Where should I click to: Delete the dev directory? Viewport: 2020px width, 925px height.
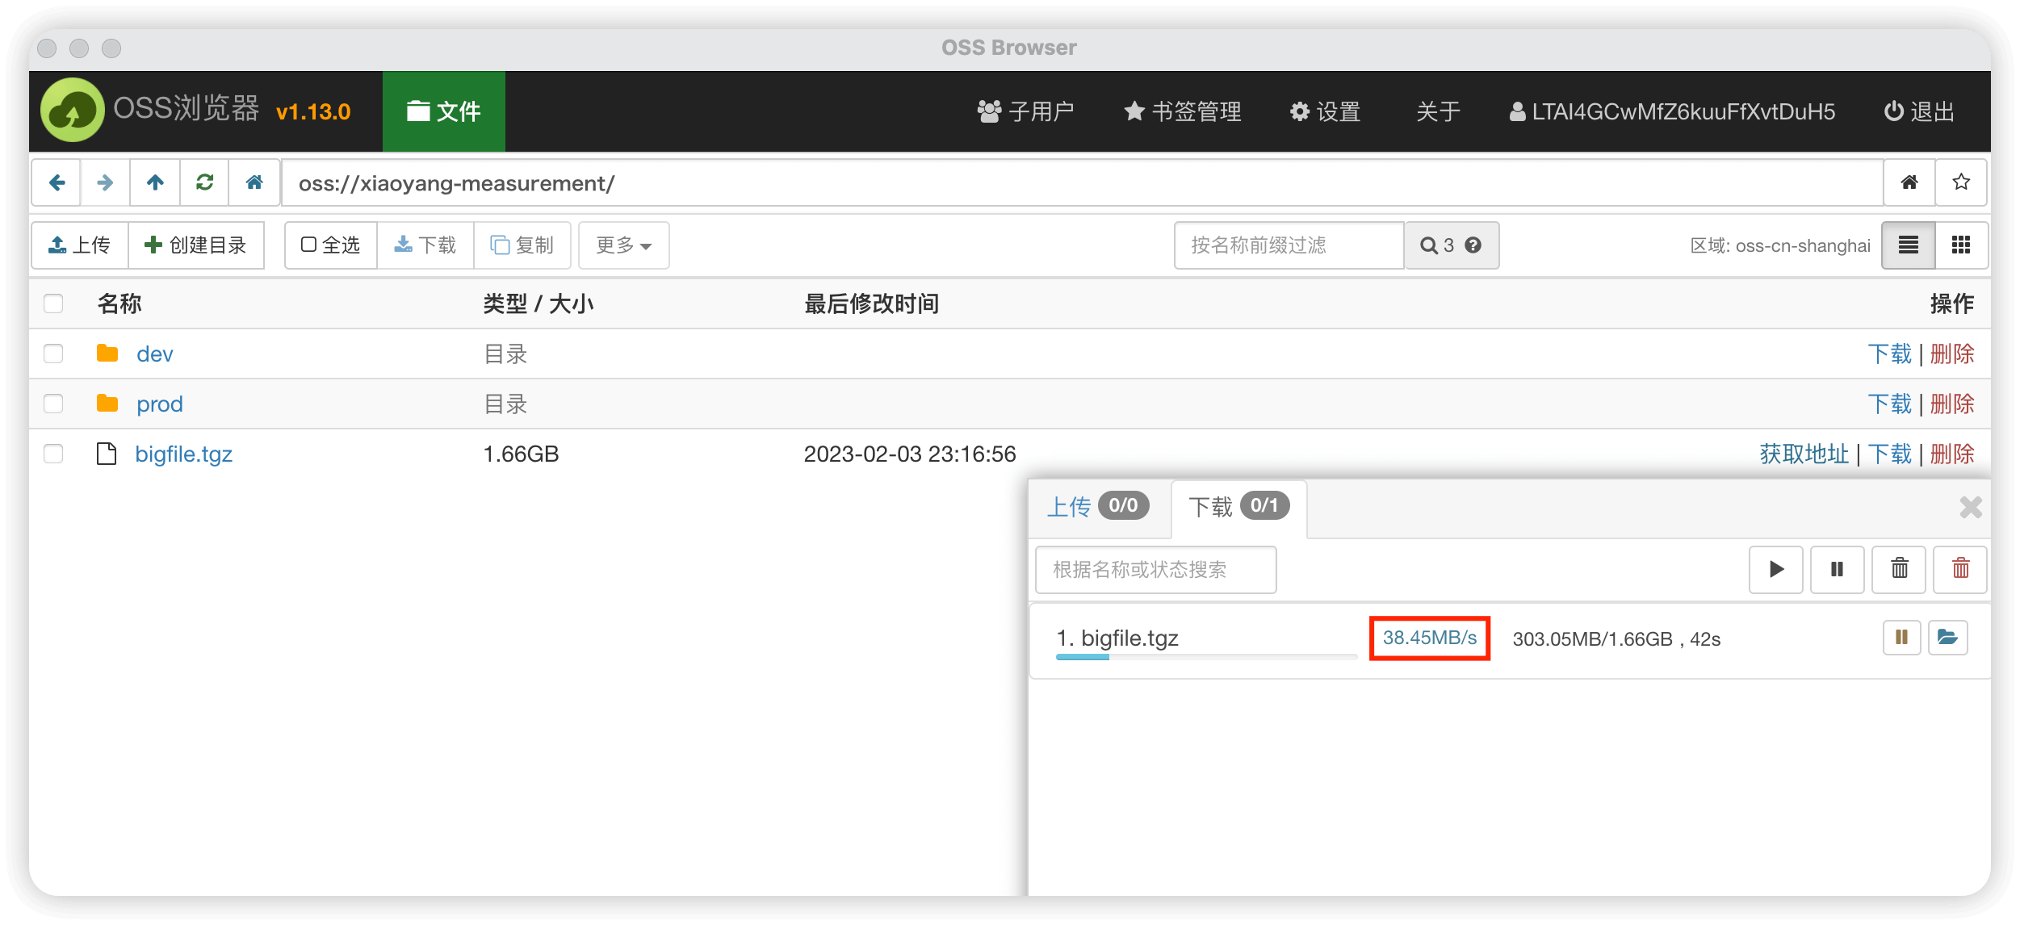click(1952, 354)
